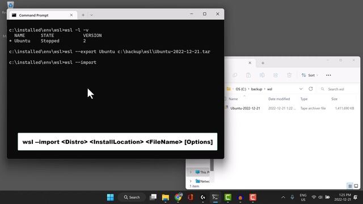Open ENG US language switcher
Viewport: 363px width, 204px height.
coord(303,197)
